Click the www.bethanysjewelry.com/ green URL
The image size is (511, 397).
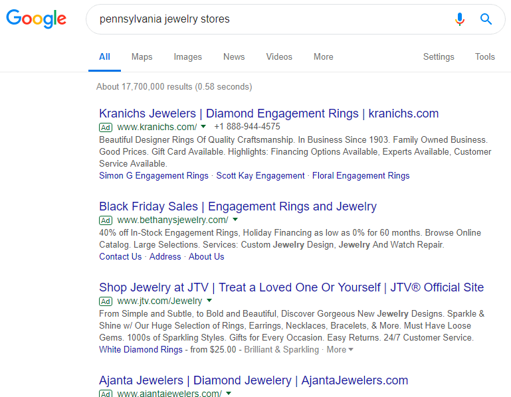173,220
